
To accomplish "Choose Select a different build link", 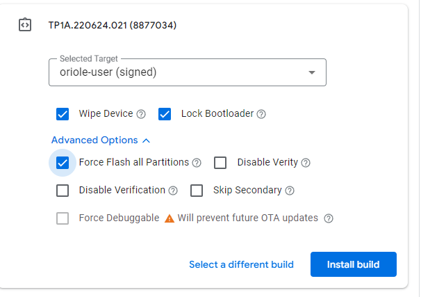I will [241, 264].
